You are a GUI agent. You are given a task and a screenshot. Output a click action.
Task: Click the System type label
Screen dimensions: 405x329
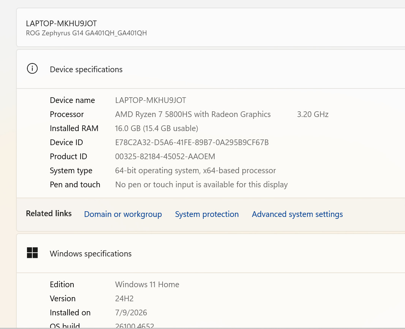coord(71,171)
